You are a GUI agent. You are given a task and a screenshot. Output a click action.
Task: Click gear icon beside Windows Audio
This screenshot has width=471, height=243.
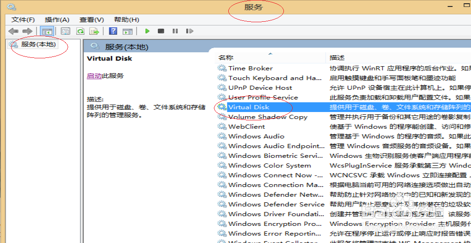tap(222, 137)
